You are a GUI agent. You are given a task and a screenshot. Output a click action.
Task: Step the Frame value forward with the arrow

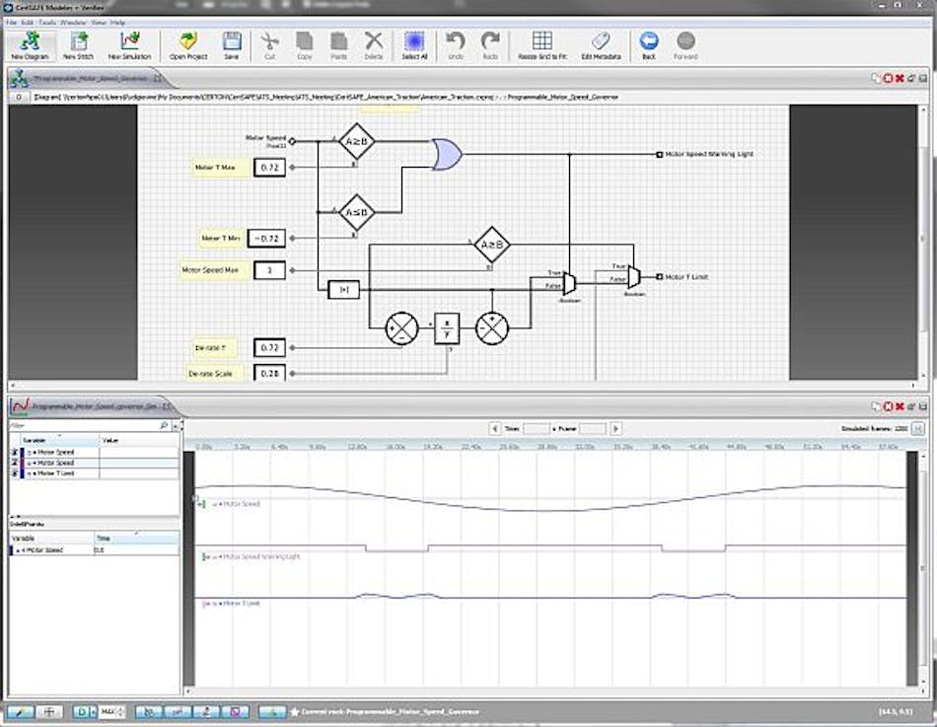[x=615, y=428]
